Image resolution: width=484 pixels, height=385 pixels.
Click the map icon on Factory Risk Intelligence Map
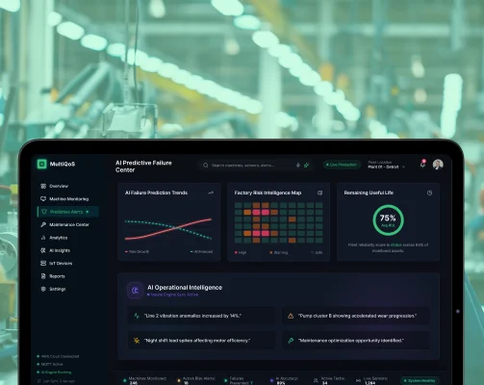tap(319, 192)
